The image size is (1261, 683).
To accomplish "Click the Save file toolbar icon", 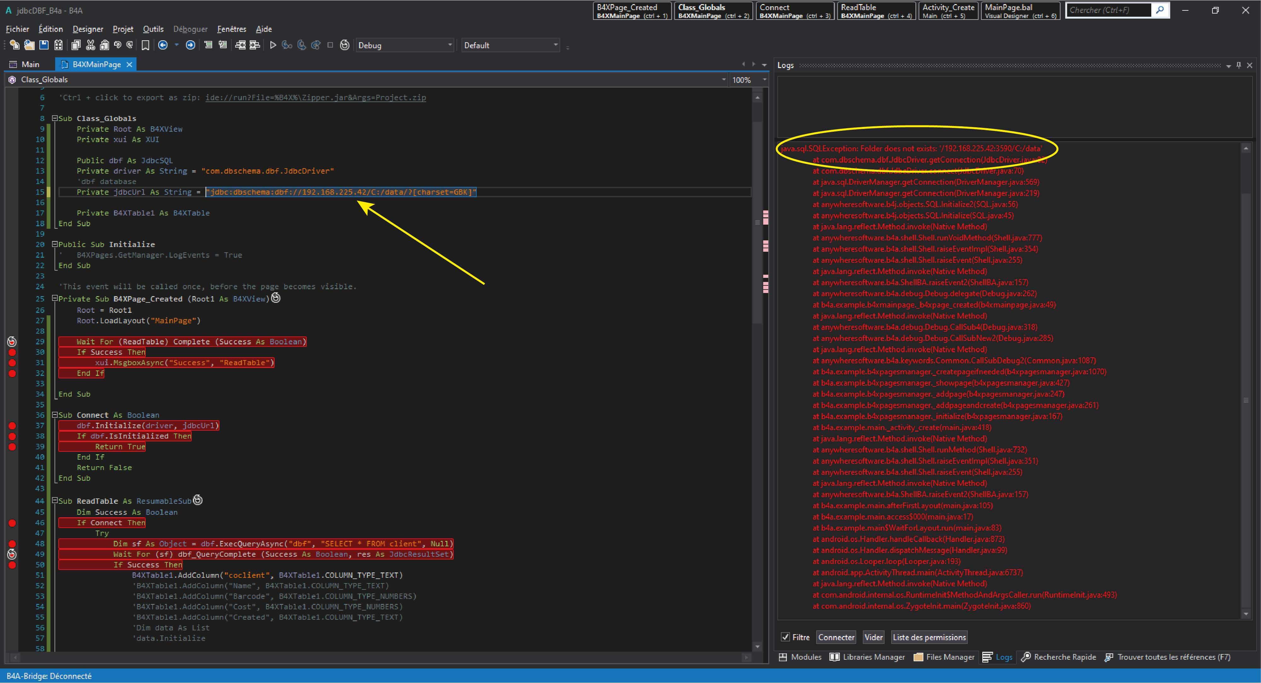I will point(44,45).
